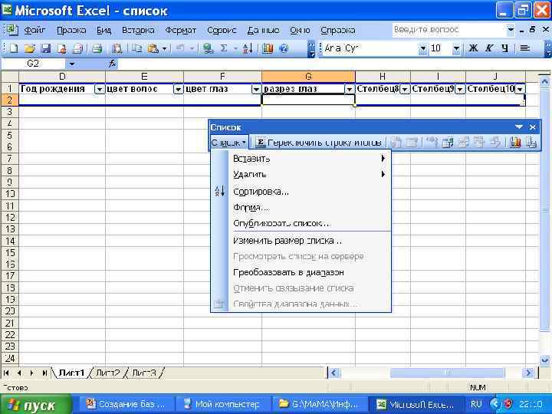Open the filter dropdown for Столбец9

459,90
